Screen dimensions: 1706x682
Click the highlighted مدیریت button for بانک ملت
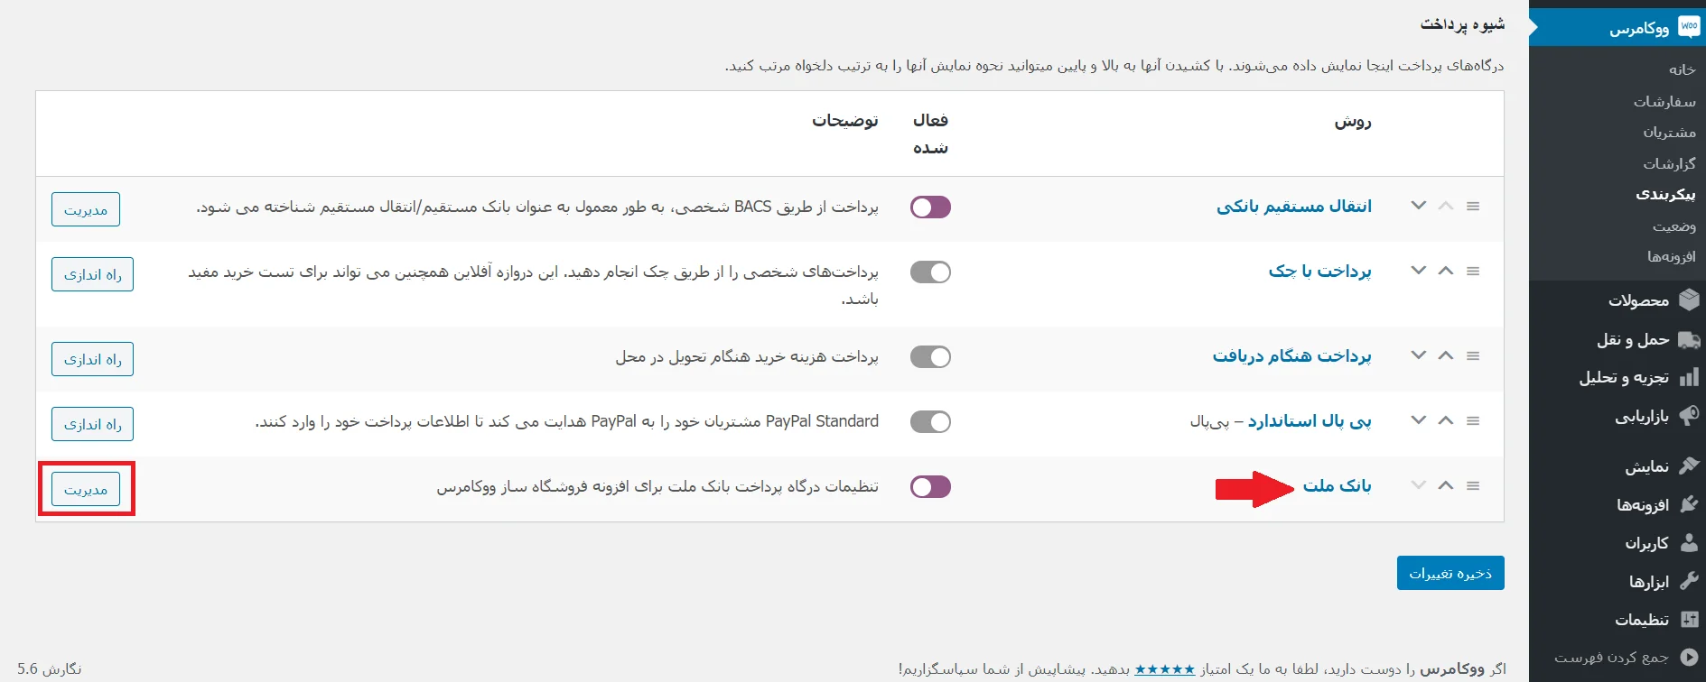pos(86,488)
